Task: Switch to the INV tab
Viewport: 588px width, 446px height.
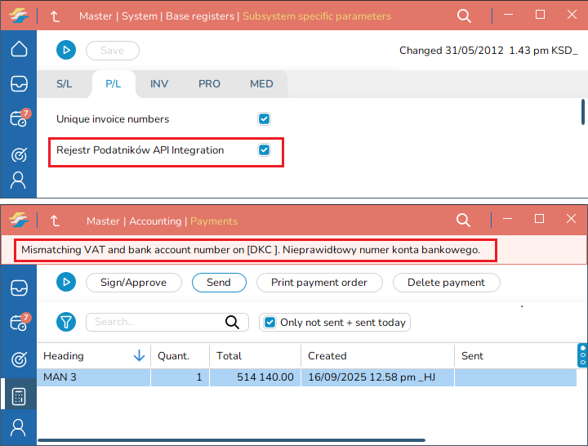Action: click(159, 83)
